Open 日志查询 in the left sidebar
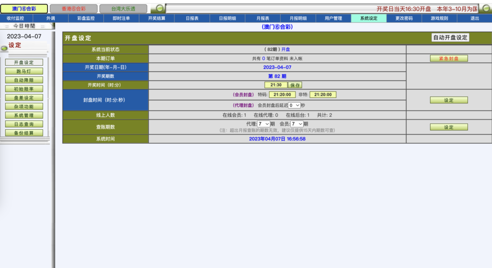The width and height of the screenshot is (492, 268). click(x=24, y=124)
